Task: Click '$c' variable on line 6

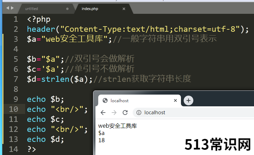Action: 32,69
